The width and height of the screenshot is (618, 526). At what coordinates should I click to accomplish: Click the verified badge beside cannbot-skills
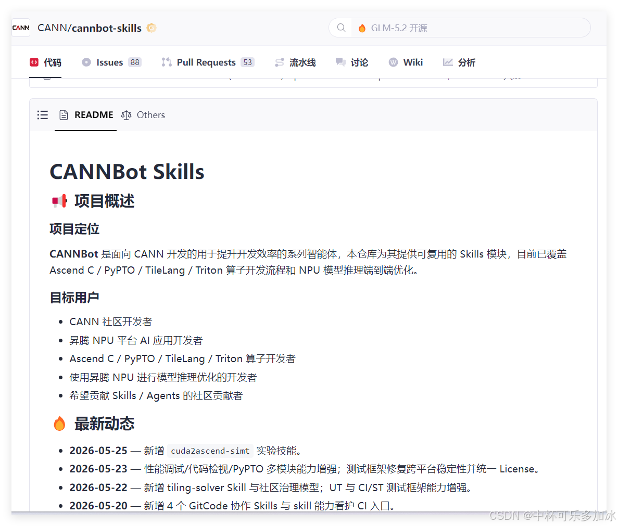coord(152,28)
